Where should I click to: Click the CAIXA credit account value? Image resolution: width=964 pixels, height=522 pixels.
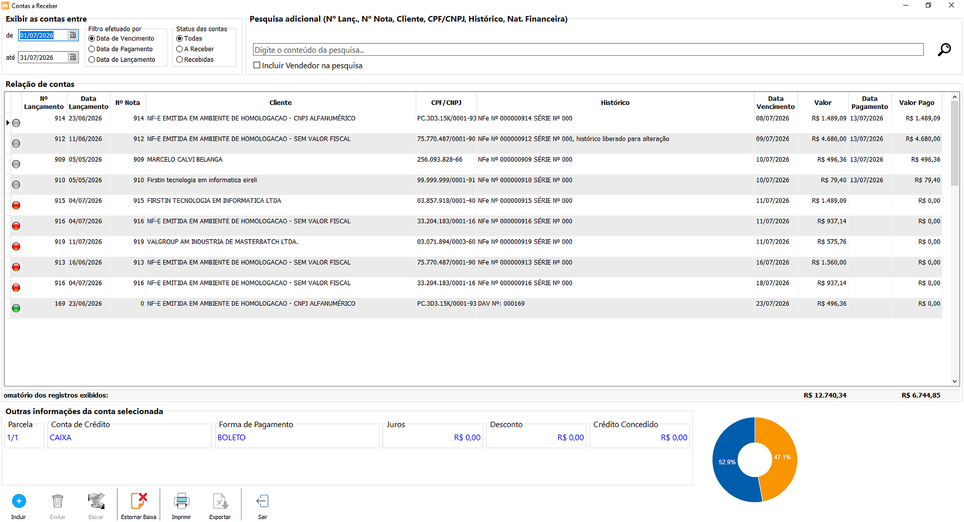pos(60,438)
